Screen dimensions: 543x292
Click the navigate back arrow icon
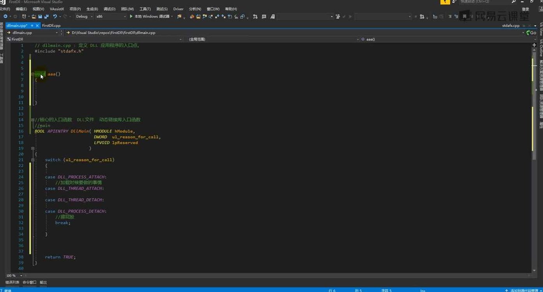[x=5, y=17]
